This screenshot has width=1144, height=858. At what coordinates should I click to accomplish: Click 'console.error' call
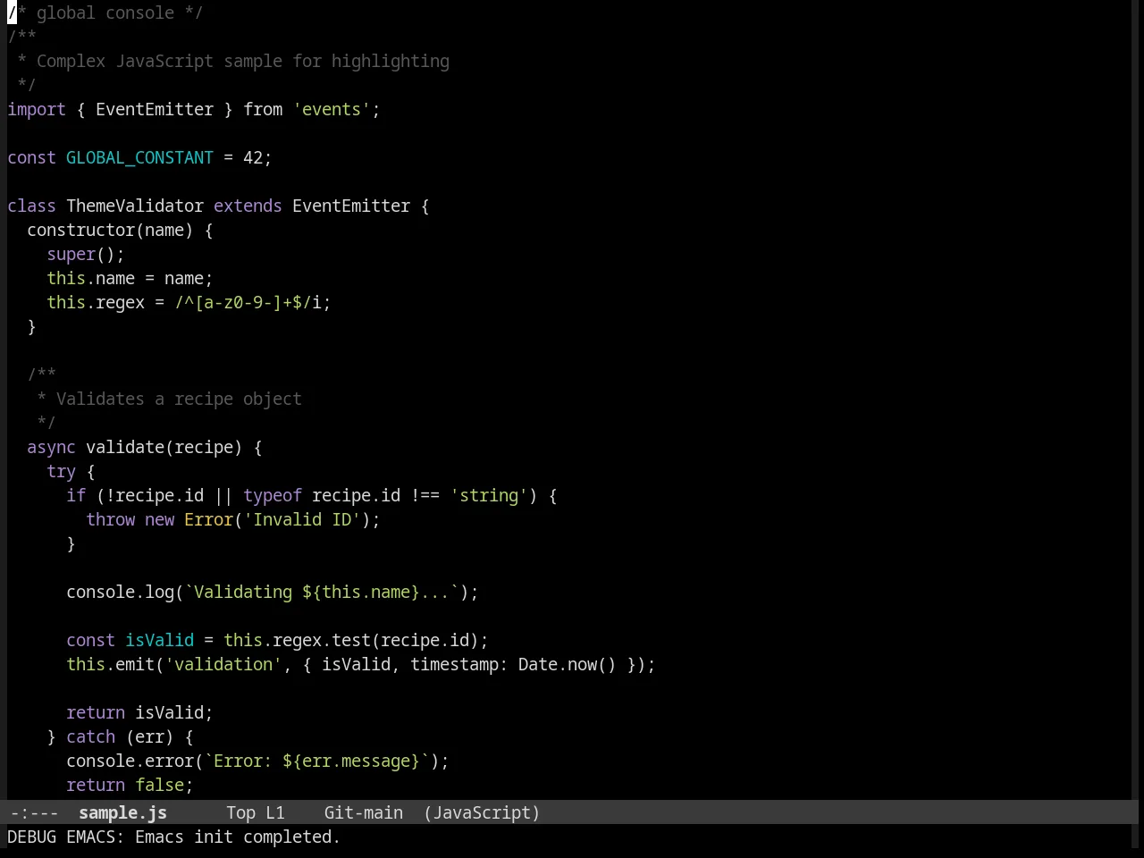(130, 761)
